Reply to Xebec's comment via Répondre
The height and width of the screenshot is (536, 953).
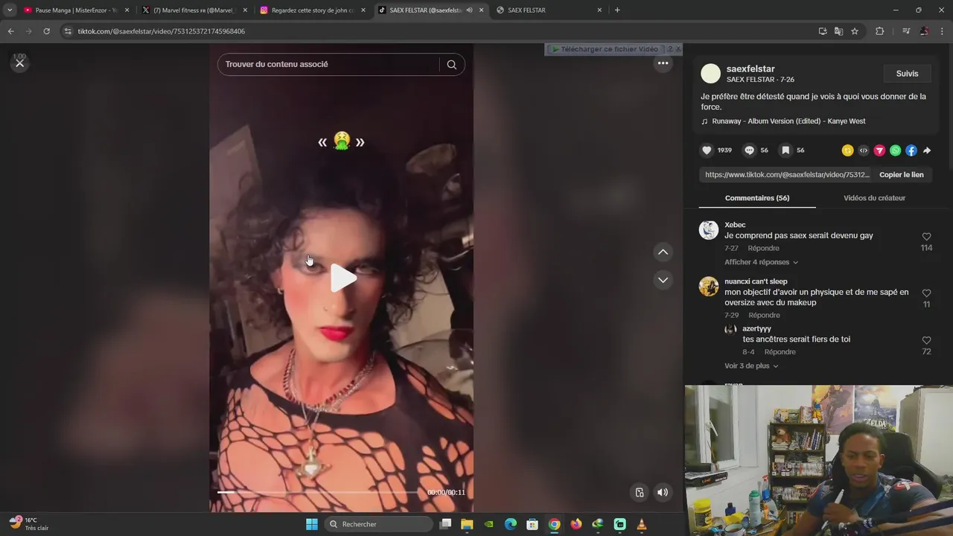(763, 248)
